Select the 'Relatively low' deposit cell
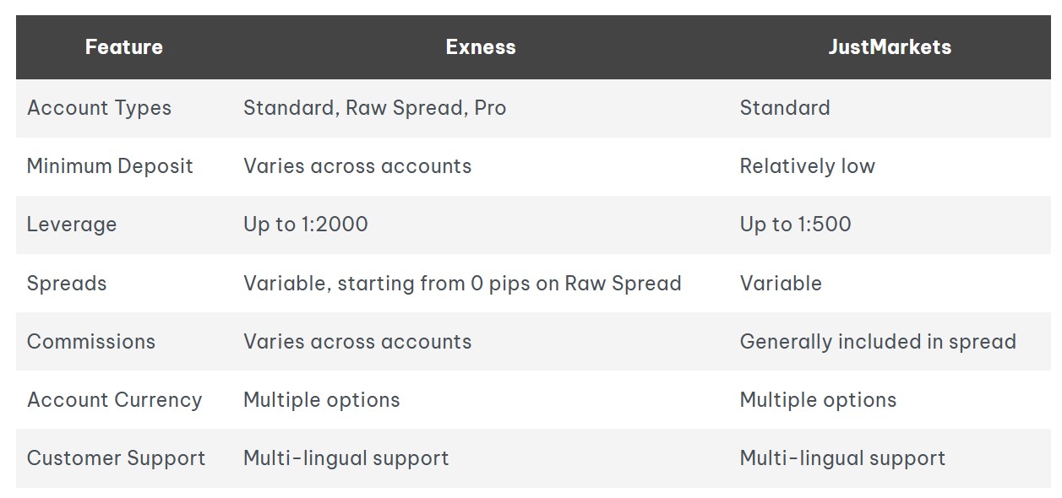 [808, 166]
